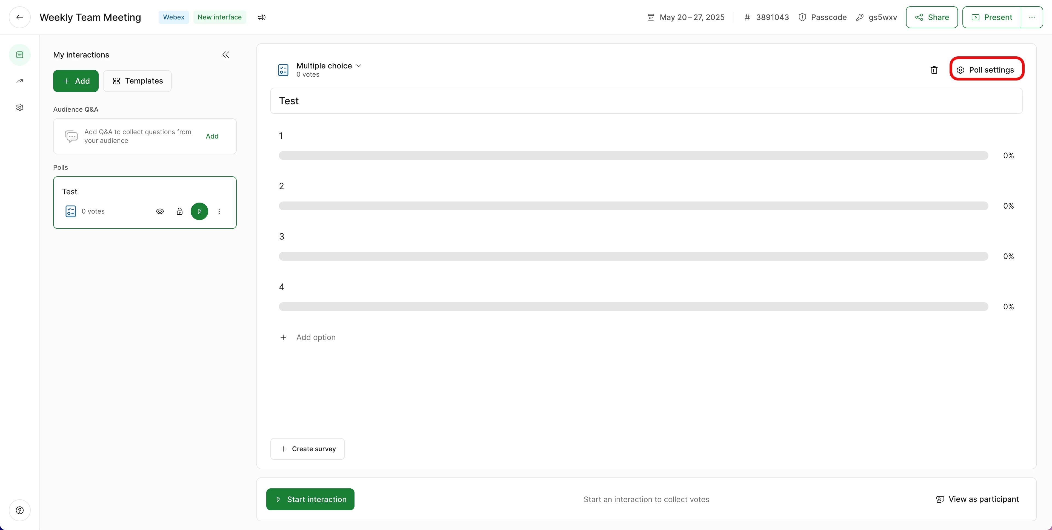Image resolution: width=1052 pixels, height=530 pixels.
Task: Click the Polls section label
Action: [61, 167]
